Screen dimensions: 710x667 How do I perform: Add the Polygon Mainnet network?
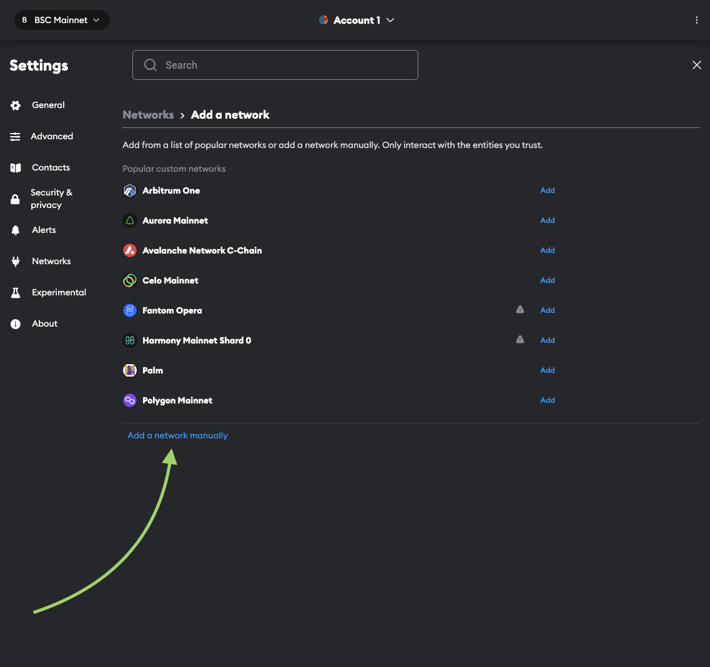[x=547, y=400]
